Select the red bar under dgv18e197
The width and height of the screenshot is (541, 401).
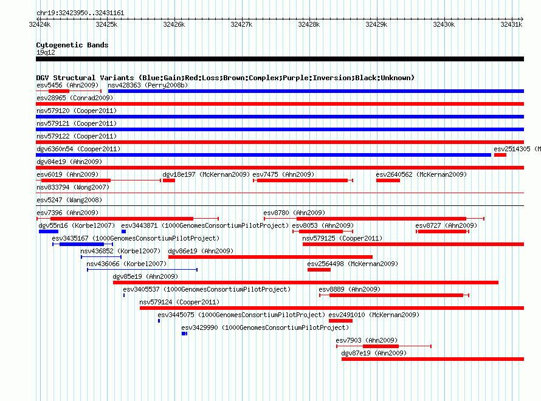[x=169, y=180]
